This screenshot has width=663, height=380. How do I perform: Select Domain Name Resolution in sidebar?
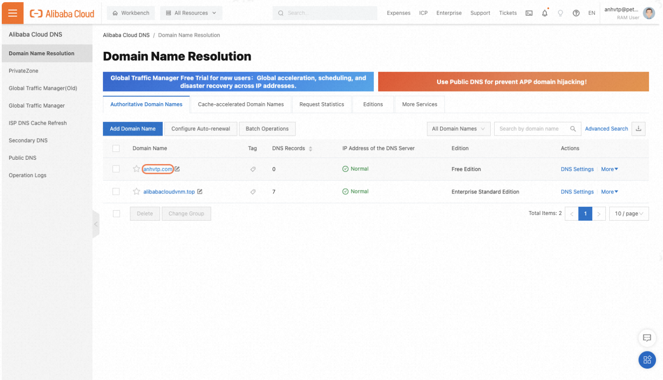47,54
